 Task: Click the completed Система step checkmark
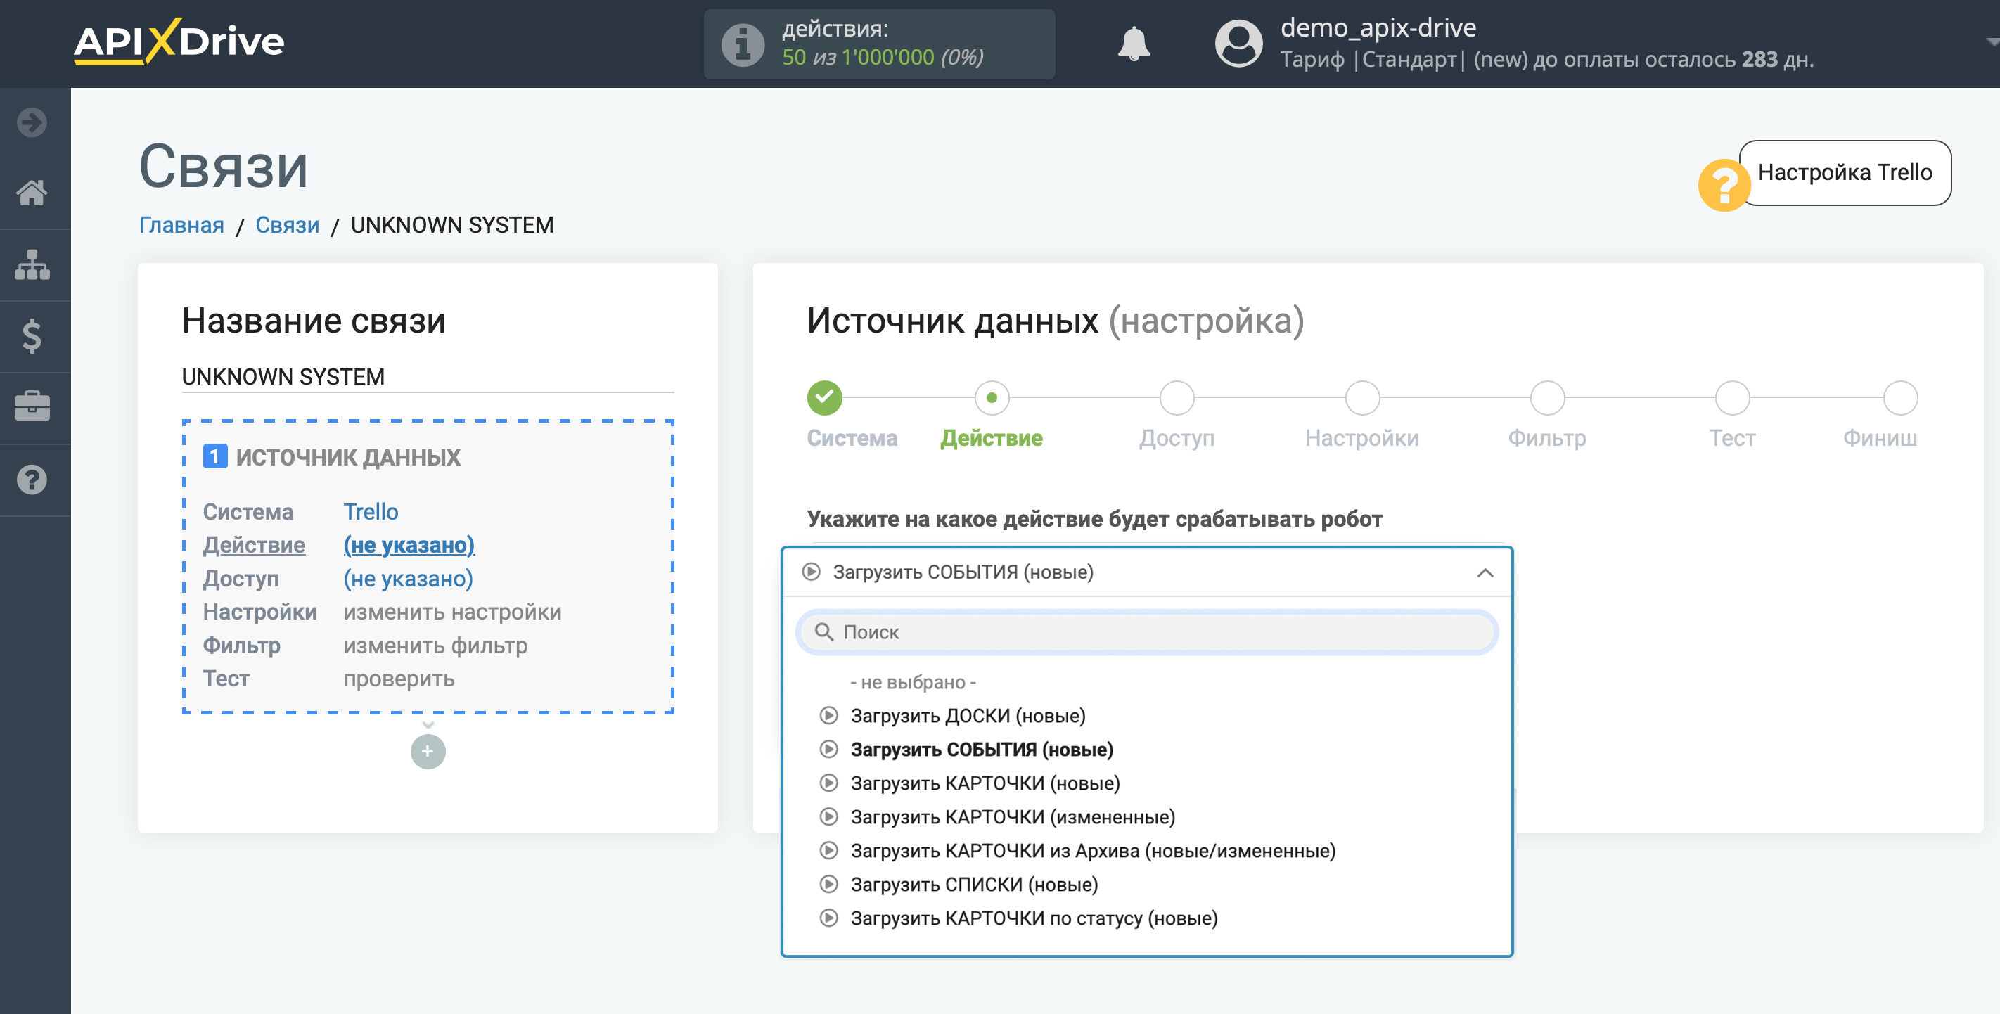click(x=824, y=397)
